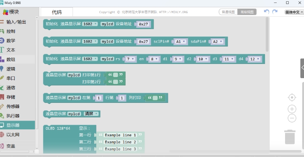The width and height of the screenshot is (304, 157).
Task: Open sdaPin# A2 dropdown
Action: pyautogui.click(x=217, y=41)
